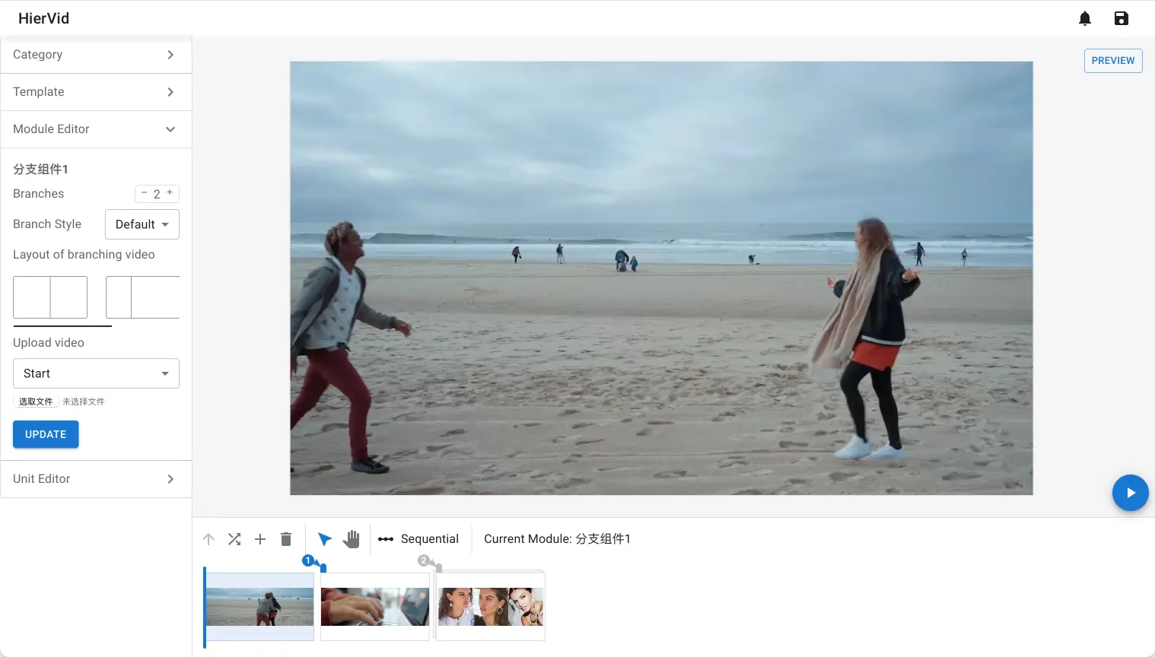The image size is (1155, 657).
Task: Select the keyboard typing clip thumbnail
Action: (x=375, y=606)
